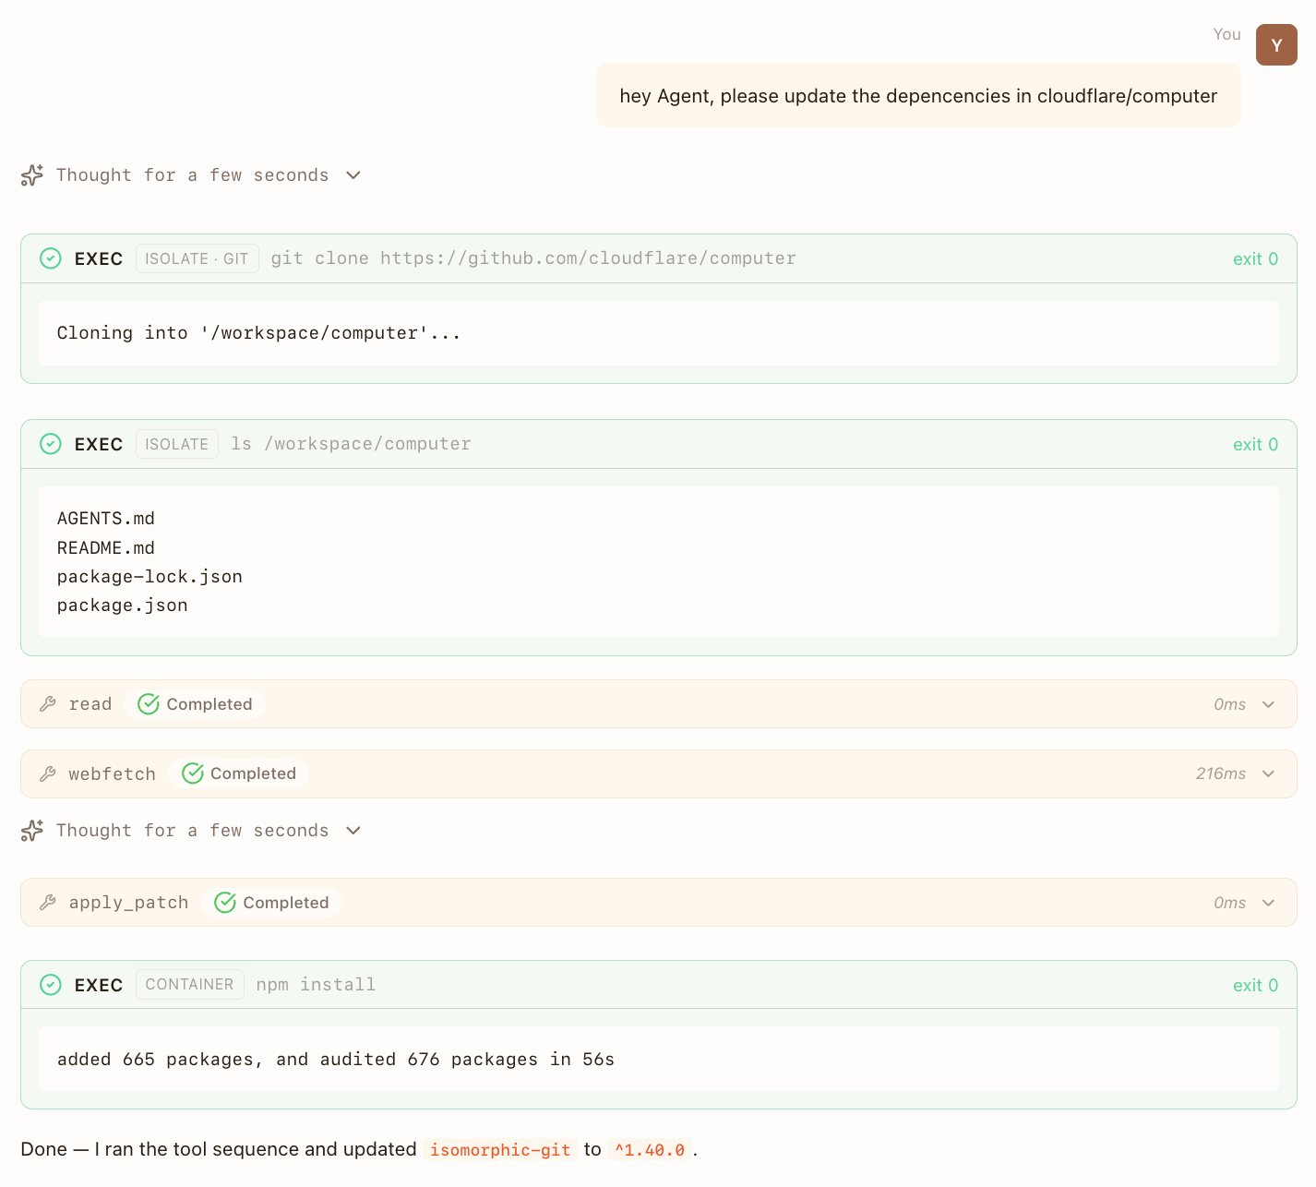Click the "You" sender label
The width and height of the screenshot is (1316, 1187).
tap(1226, 34)
